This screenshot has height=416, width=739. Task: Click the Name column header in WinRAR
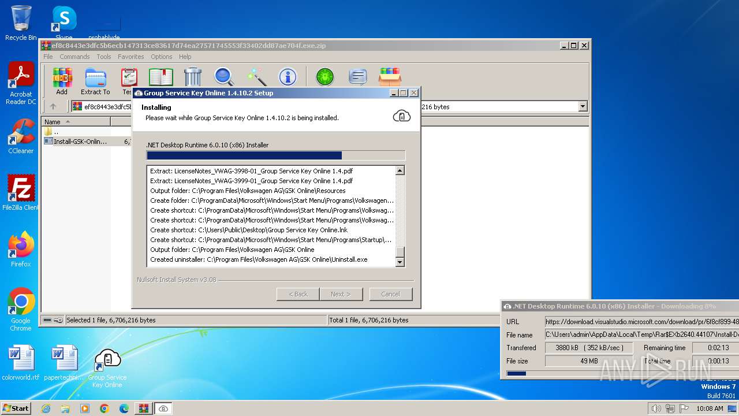click(76, 121)
